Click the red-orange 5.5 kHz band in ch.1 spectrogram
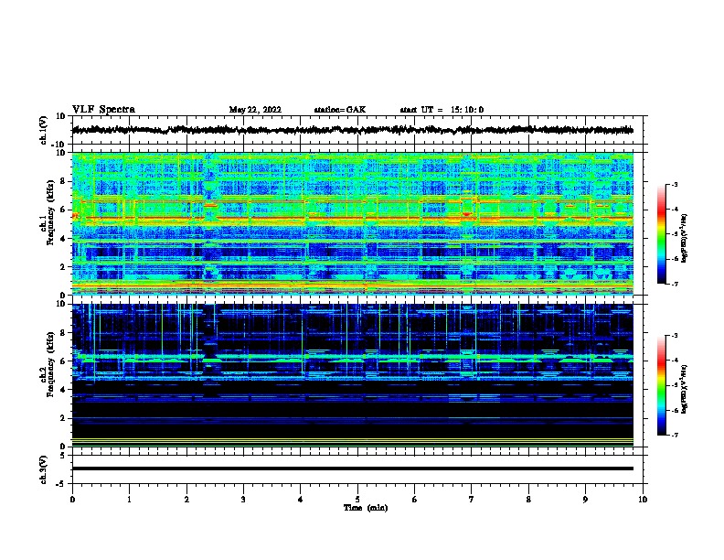Screen dimensions: 724x560 click(x=352, y=218)
